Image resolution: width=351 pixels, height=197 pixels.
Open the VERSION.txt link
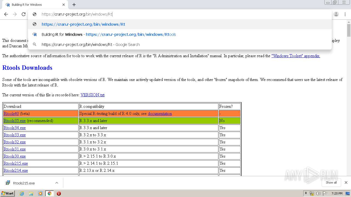click(92, 95)
